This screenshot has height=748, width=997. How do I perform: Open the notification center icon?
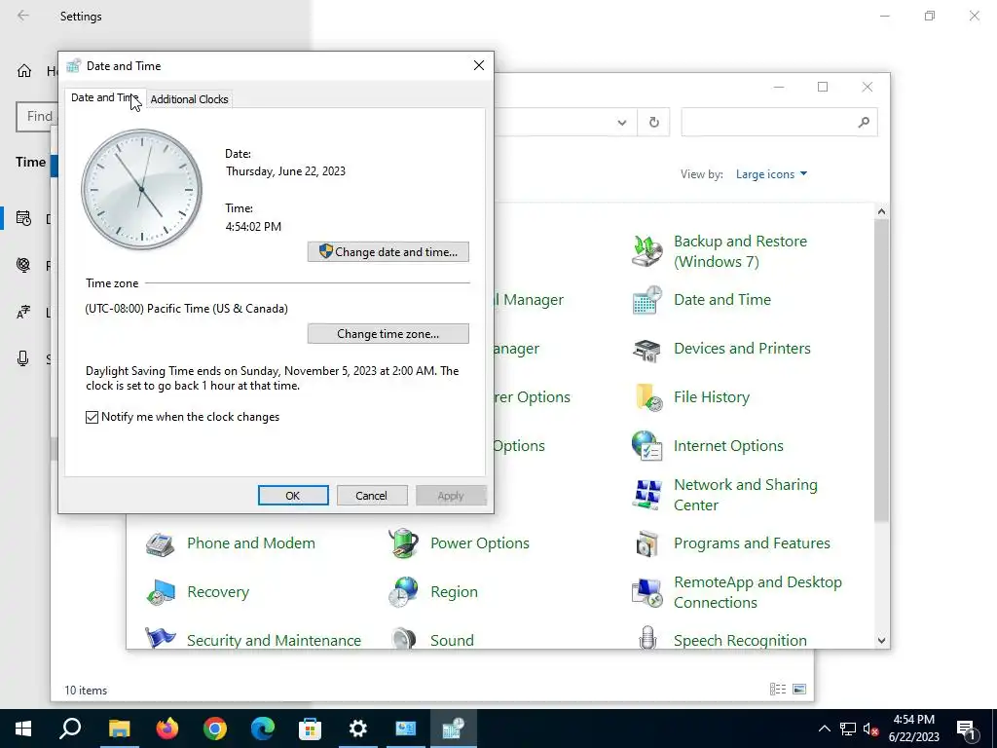(x=966, y=729)
